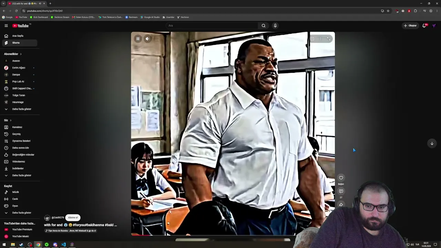Open the Evrim Ağacı subscription channel

tap(19, 68)
